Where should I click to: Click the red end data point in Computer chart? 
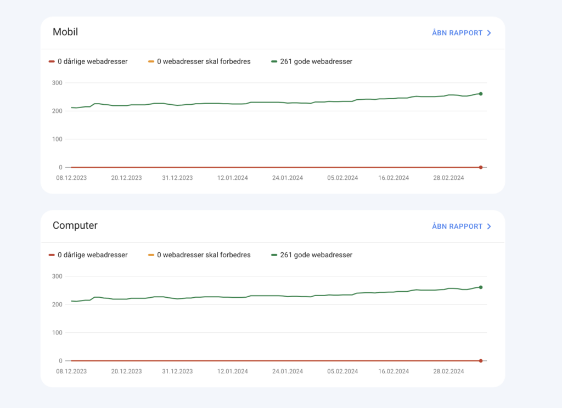(481, 361)
